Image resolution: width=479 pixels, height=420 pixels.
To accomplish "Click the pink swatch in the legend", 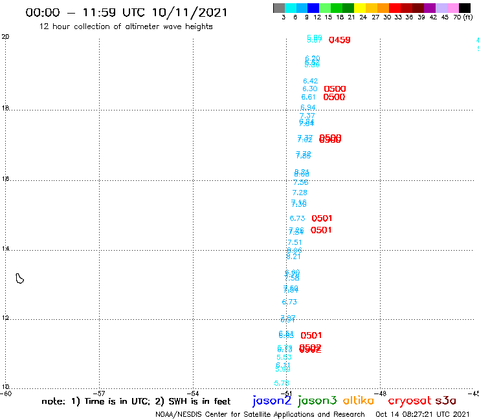I will click(x=452, y=8).
